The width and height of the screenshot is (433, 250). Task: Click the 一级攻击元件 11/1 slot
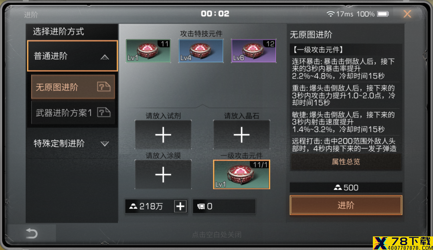click(242, 174)
